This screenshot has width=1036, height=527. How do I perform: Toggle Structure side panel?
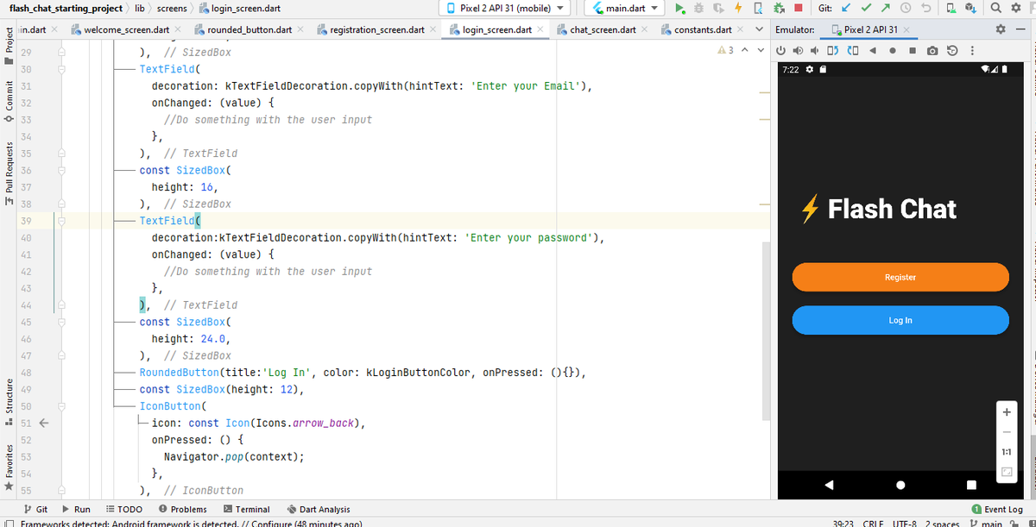tap(9, 404)
